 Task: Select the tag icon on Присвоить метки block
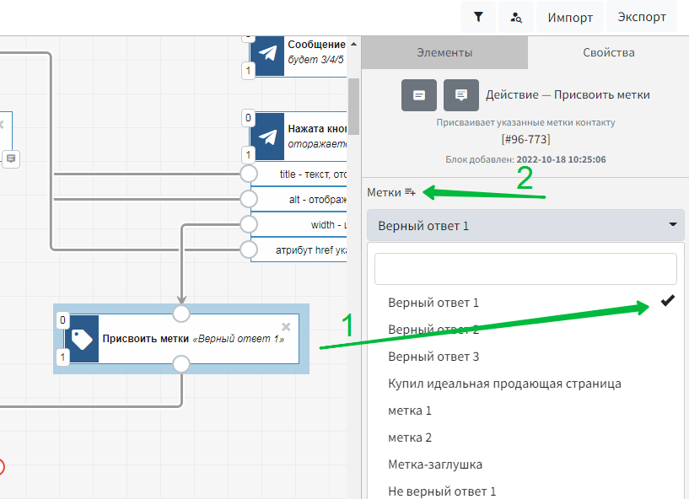83,339
